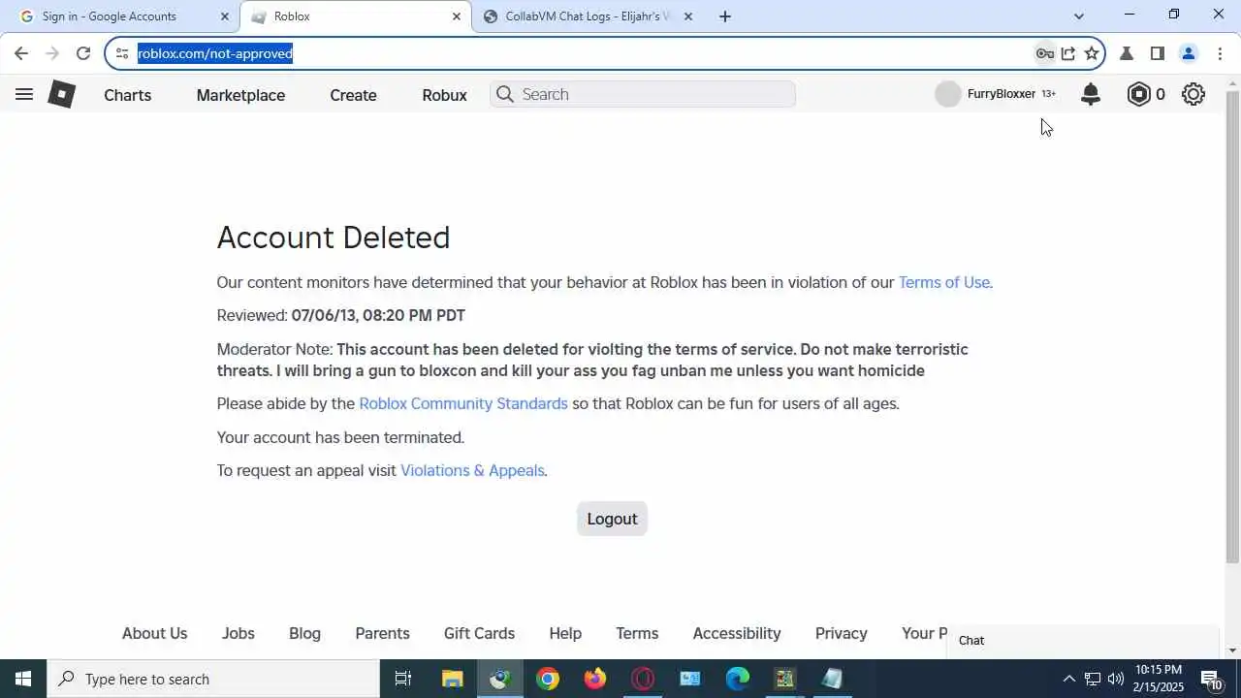This screenshot has height=698, width=1241.
Task: Open Marketplace in Roblox navigation
Action: (240, 95)
